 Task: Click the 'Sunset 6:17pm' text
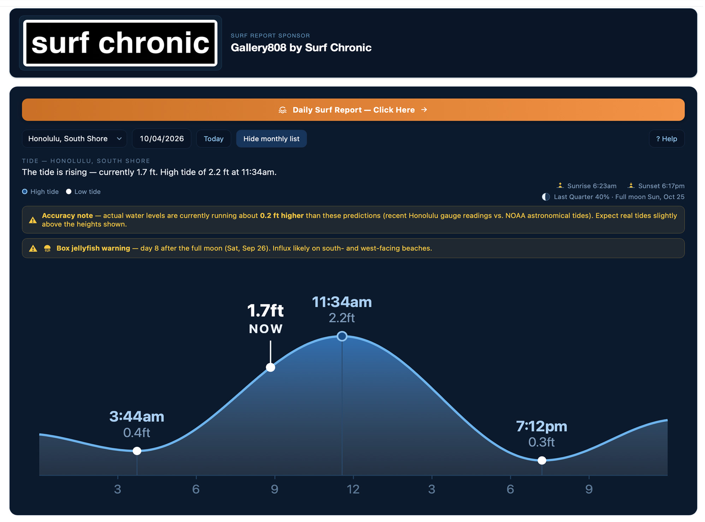coord(661,186)
